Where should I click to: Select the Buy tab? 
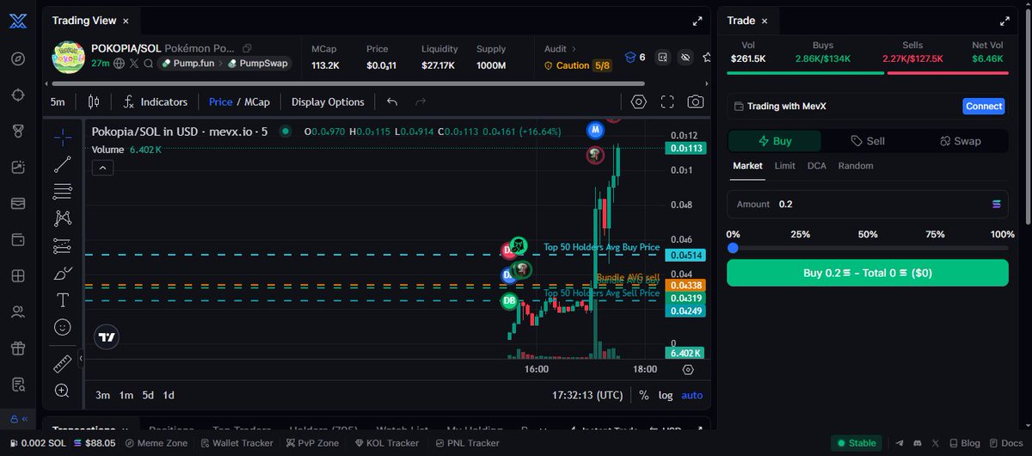[775, 141]
